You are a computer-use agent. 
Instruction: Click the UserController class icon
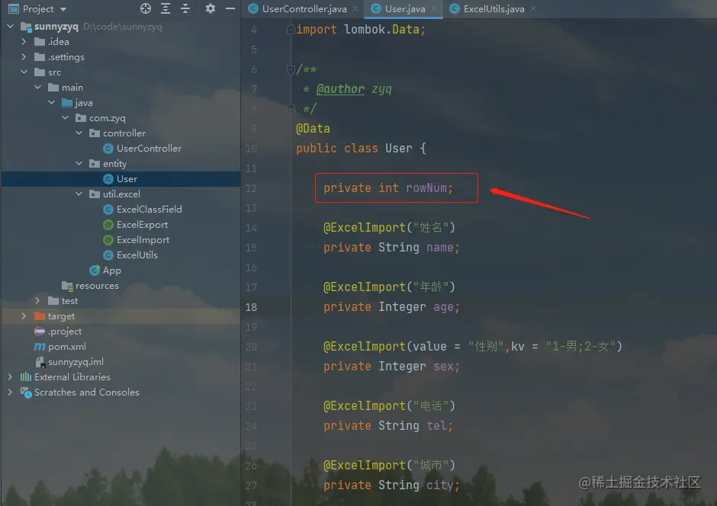(108, 149)
